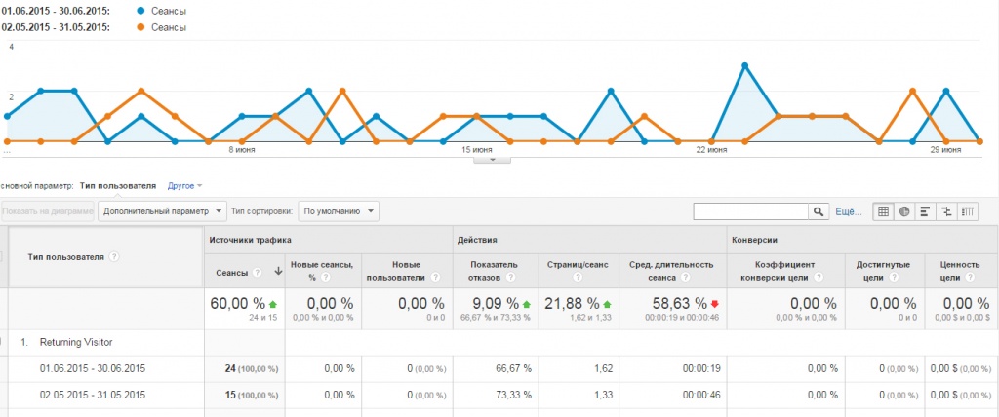
Task: Click inside the table search field
Action: coord(750,212)
